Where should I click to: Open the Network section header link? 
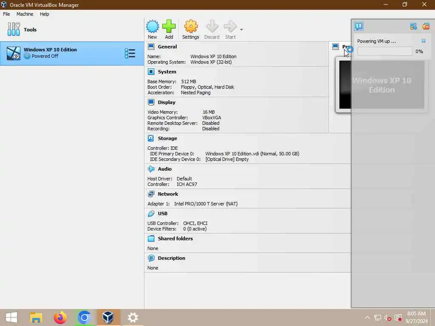tap(168, 194)
